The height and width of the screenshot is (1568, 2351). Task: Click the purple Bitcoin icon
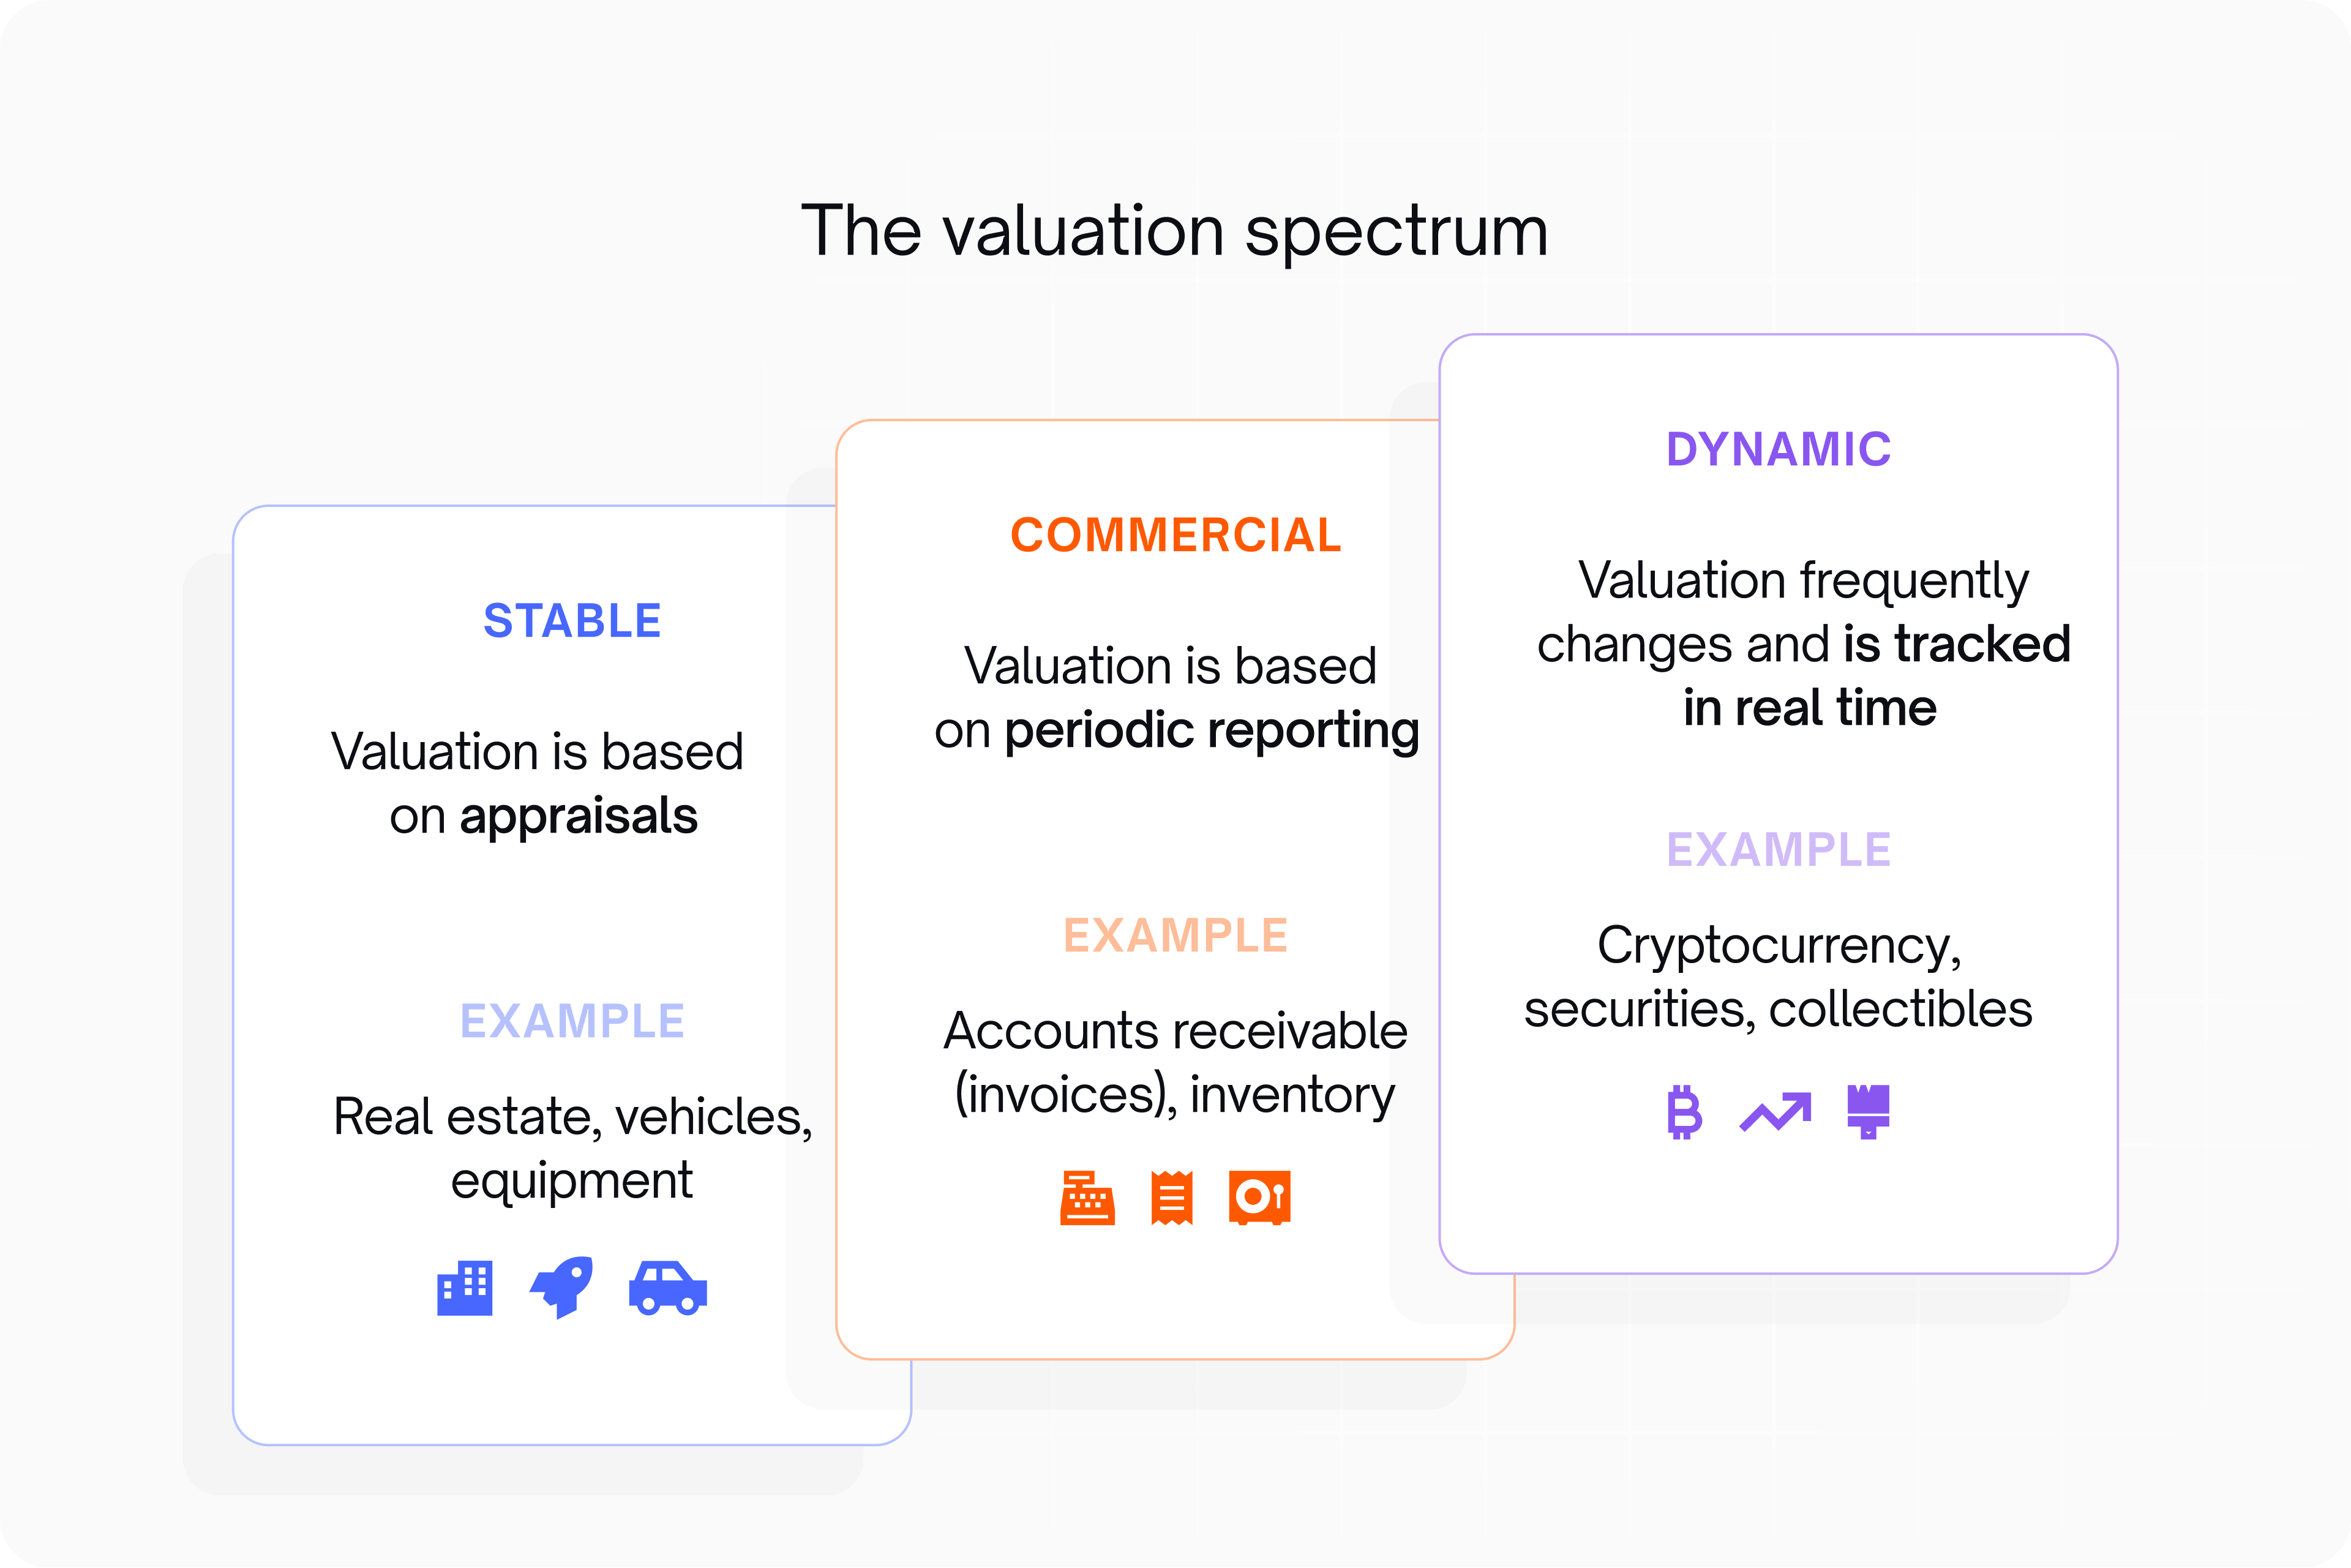pos(1684,1112)
